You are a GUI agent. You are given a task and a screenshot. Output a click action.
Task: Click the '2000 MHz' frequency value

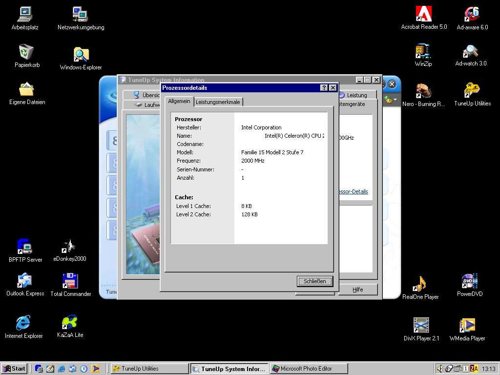pos(253,161)
